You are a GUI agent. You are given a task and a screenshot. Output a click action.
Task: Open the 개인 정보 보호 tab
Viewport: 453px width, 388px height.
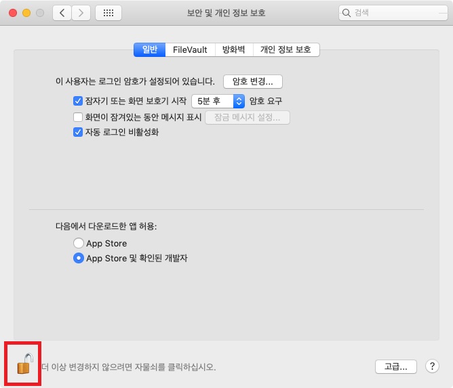click(286, 49)
